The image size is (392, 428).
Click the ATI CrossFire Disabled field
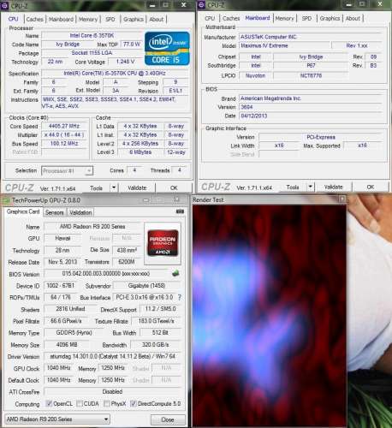[x=112, y=391]
